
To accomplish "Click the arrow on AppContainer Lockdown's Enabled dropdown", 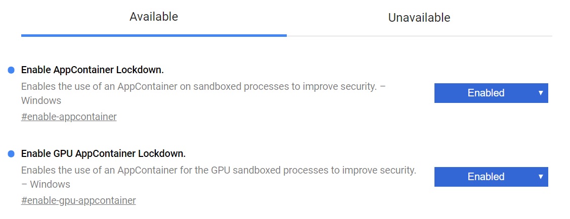I will [540, 93].
